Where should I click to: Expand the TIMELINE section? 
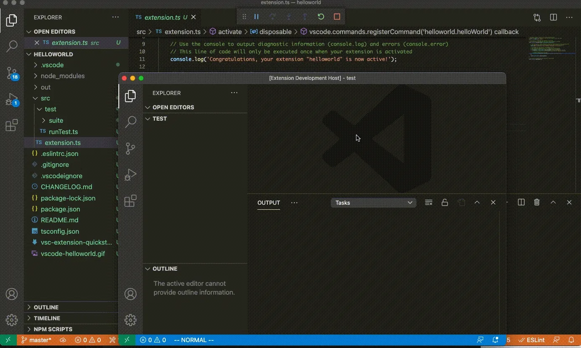(47, 318)
